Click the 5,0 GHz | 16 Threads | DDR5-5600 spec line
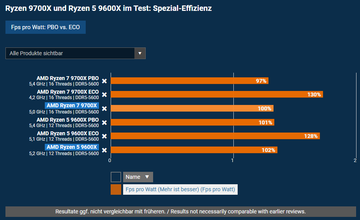 (x=64, y=112)
